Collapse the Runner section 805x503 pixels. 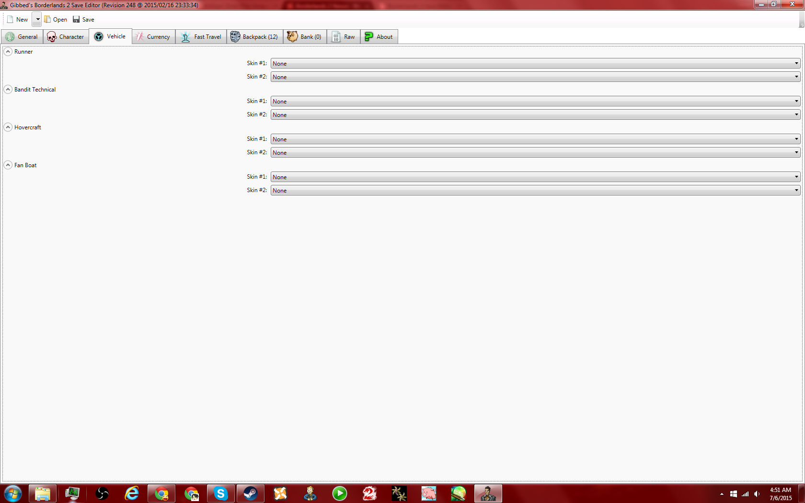coord(8,52)
